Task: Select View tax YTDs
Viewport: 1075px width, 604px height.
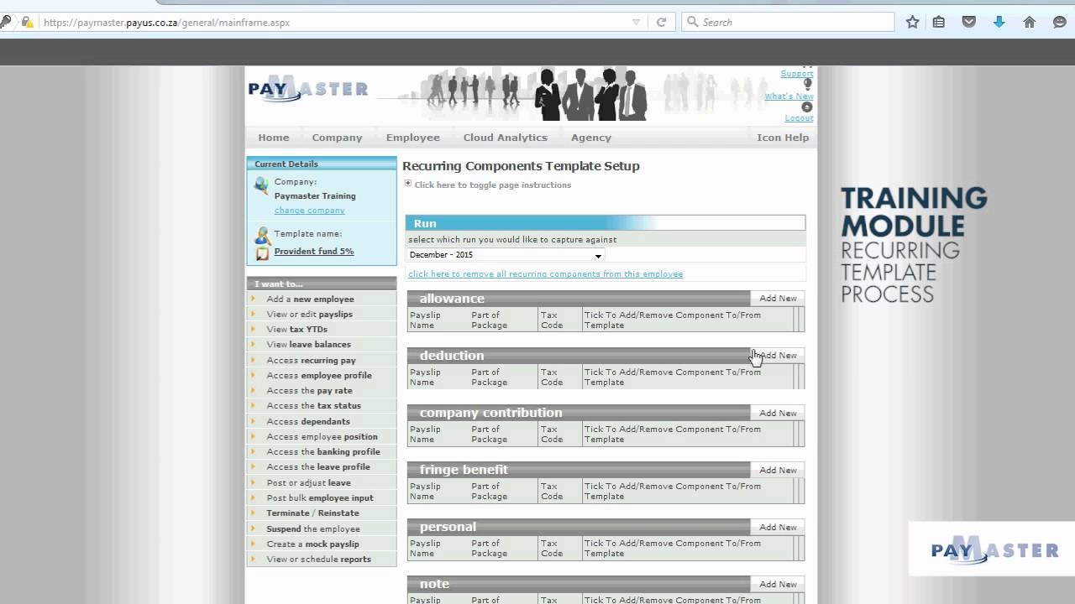Action: [x=296, y=329]
